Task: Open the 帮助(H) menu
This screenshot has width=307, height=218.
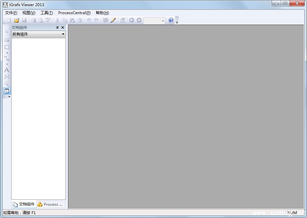Action: (x=102, y=13)
